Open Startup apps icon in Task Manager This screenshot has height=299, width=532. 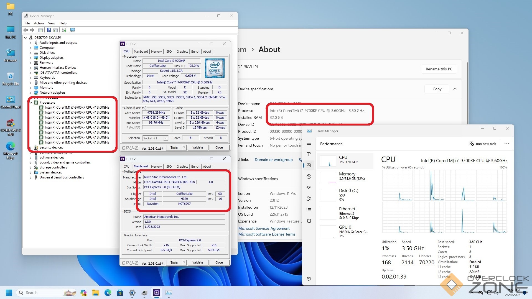[309, 188]
